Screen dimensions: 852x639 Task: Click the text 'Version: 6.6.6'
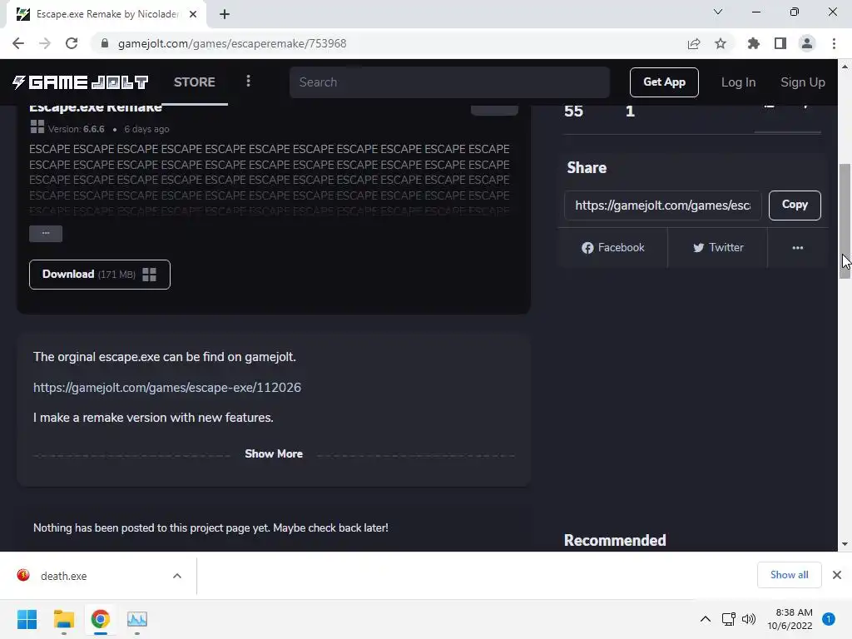(76, 129)
